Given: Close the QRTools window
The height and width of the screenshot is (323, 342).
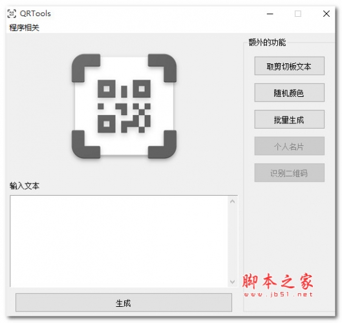Looking at the screenshot, I should [326, 14].
